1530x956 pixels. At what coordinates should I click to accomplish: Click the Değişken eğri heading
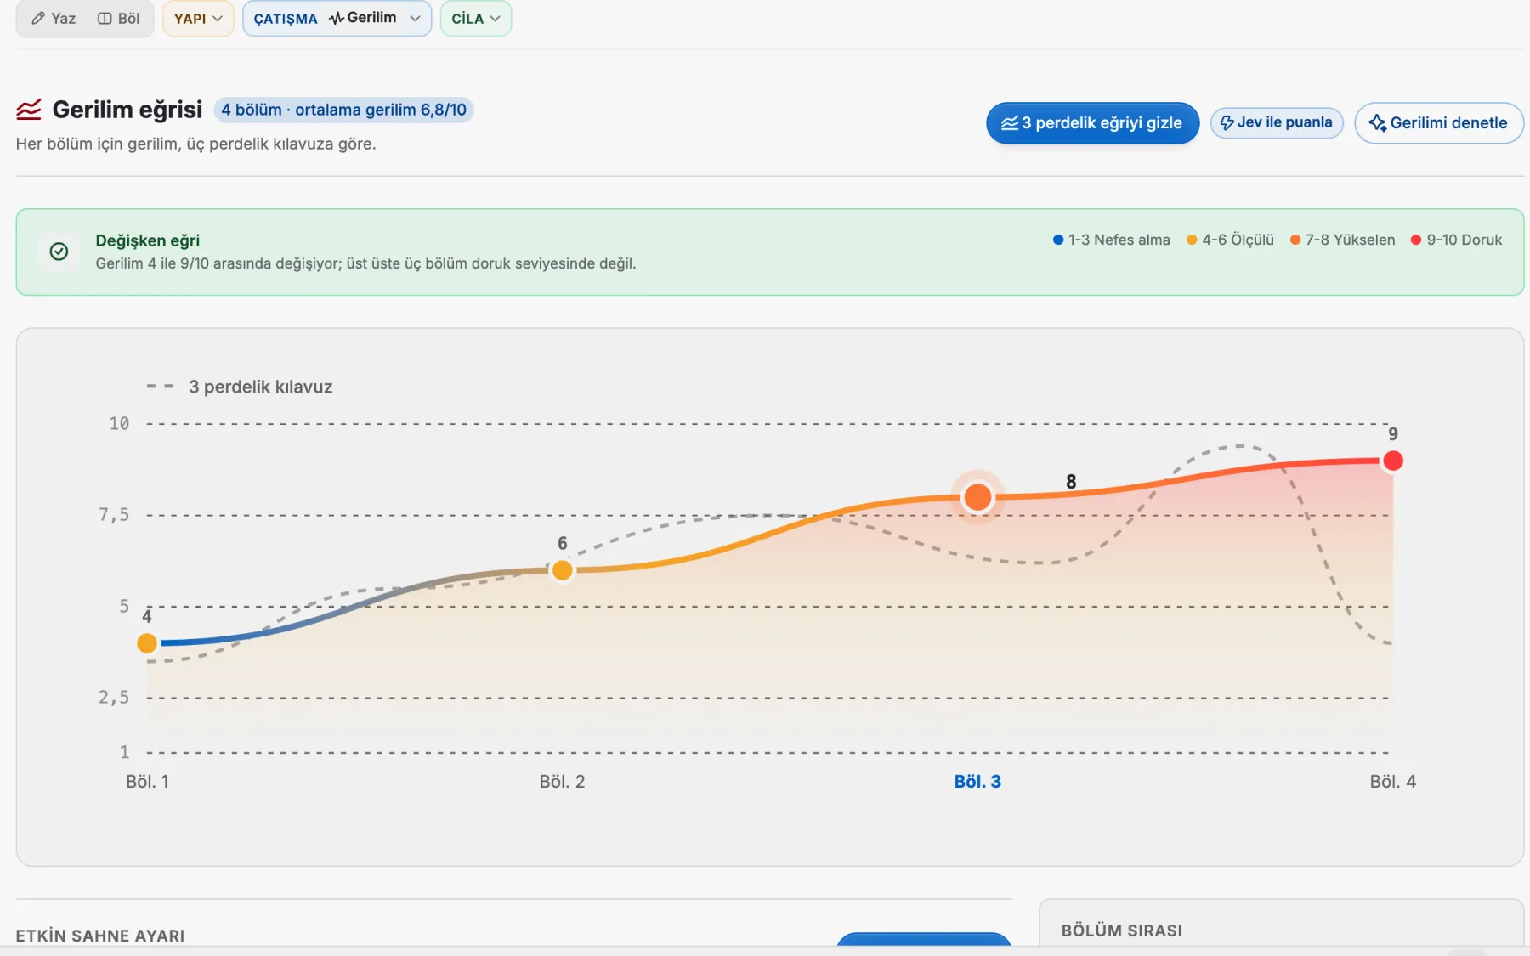pyautogui.click(x=147, y=240)
